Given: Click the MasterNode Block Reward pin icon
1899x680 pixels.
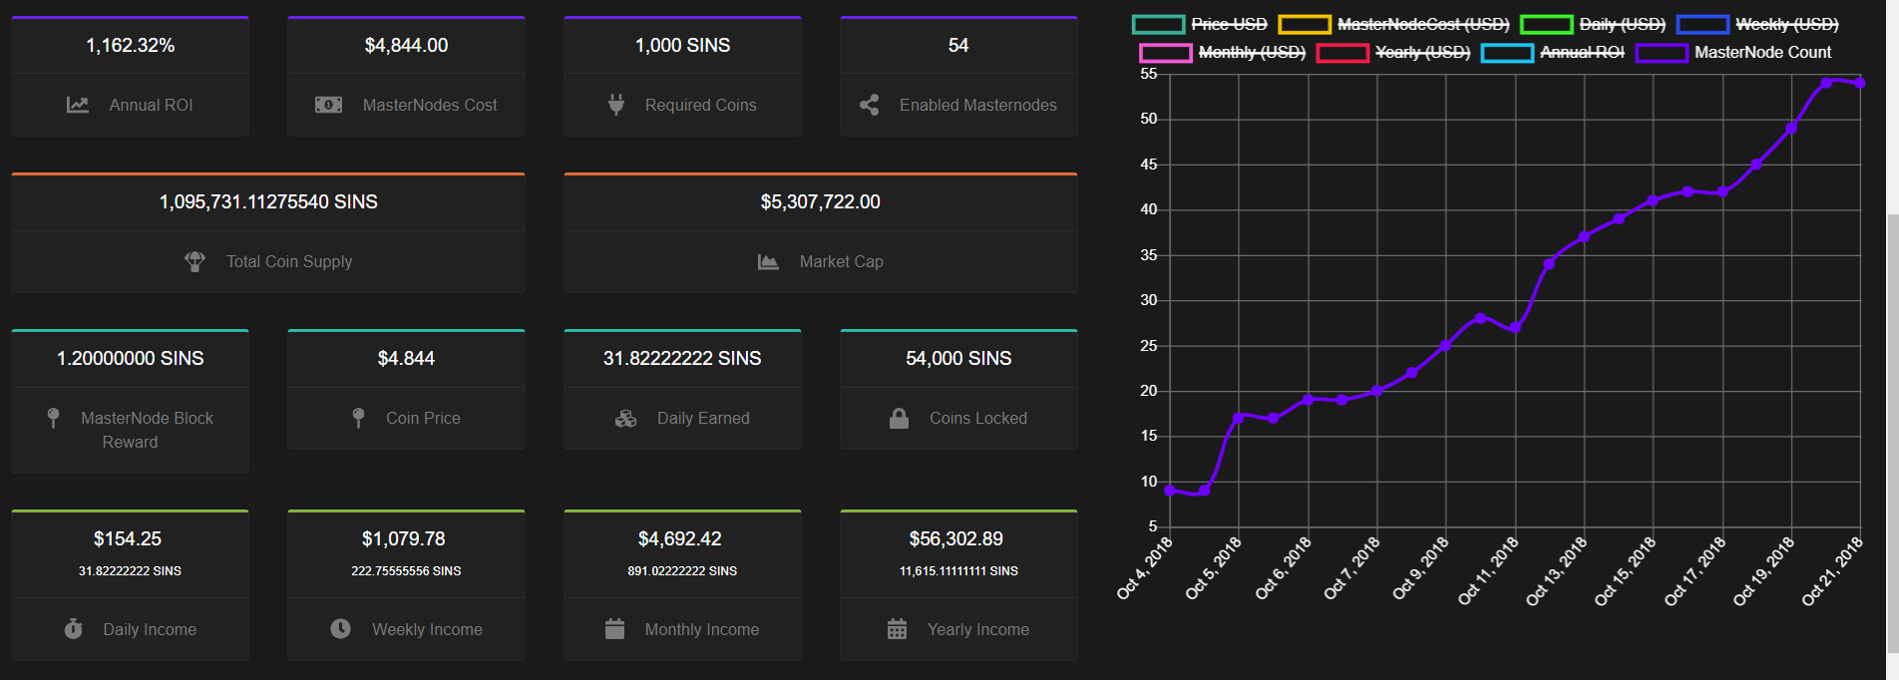Looking at the screenshot, I should (54, 418).
